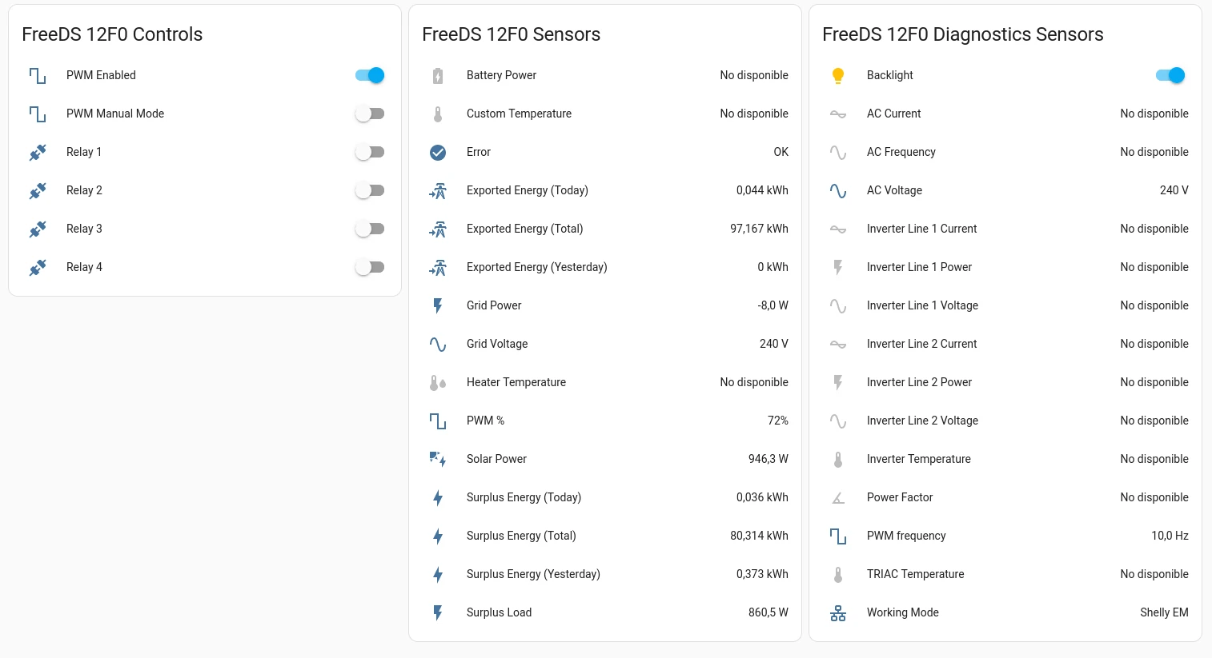Click the Relay 3 plug icon
Image resolution: width=1212 pixels, height=658 pixels.
pyautogui.click(x=38, y=229)
